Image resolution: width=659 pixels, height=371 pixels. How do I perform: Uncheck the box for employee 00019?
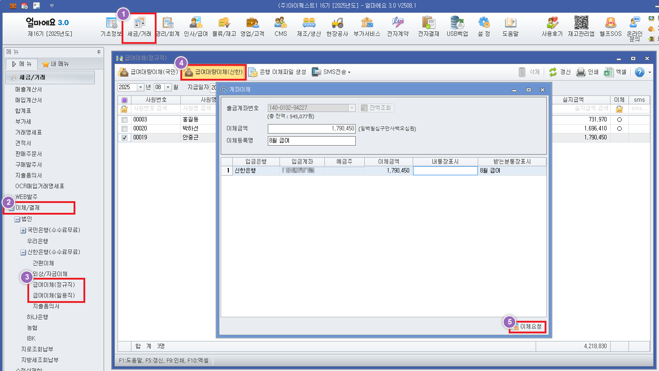click(124, 138)
